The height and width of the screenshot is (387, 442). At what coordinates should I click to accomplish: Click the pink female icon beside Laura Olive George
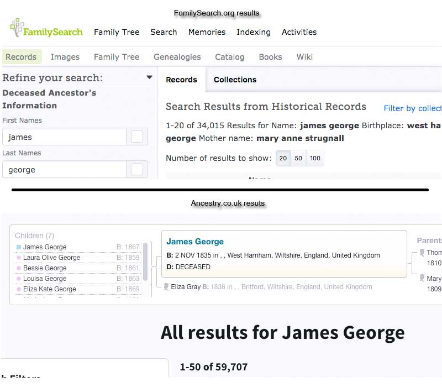click(19, 258)
